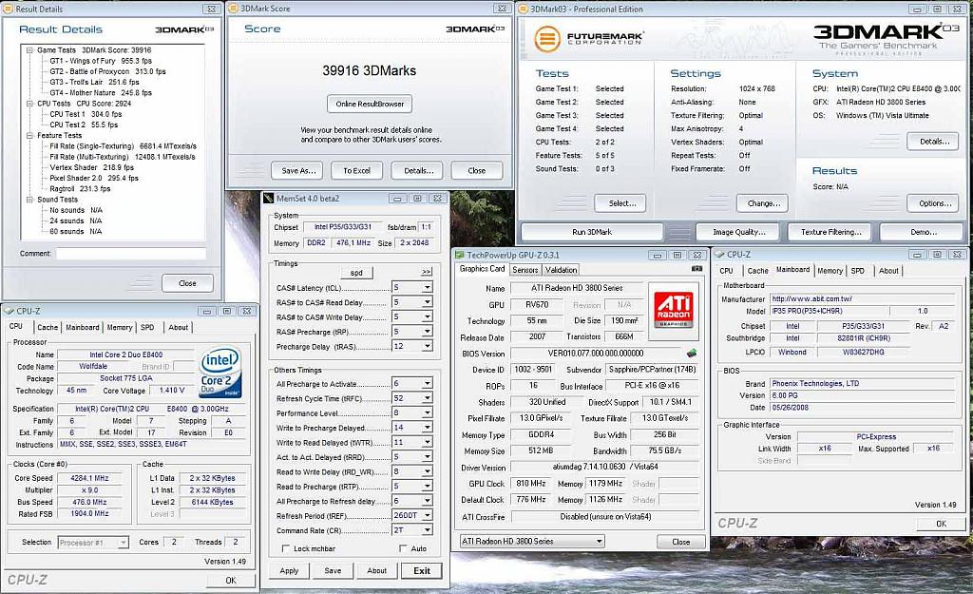Select the GT1 - Wings of Fury result row
Screen dimensions: 973x594
[101, 61]
